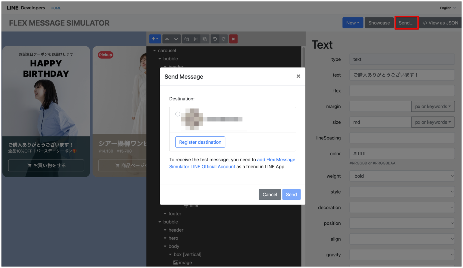463x268 pixels.
Task: Redo the last change with the redo icon
Action: (224, 39)
